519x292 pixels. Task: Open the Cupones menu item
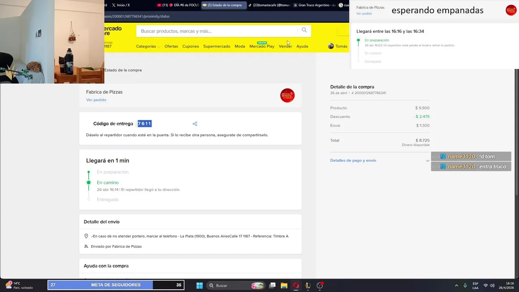point(191,46)
